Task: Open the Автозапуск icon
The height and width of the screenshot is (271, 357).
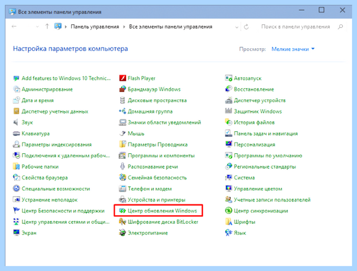Action: [x=228, y=78]
